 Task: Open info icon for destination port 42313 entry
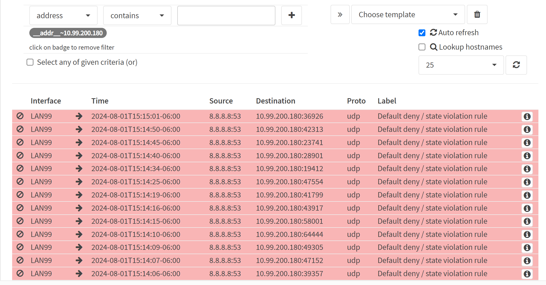[527, 130]
